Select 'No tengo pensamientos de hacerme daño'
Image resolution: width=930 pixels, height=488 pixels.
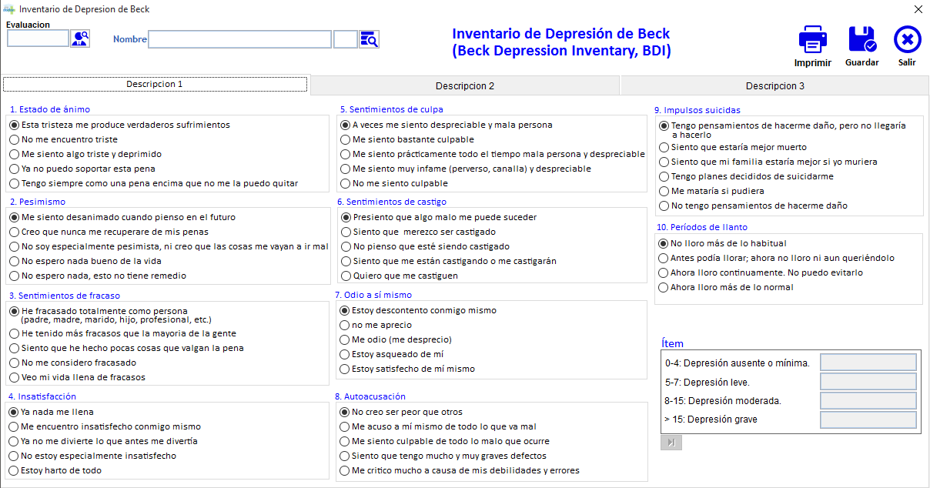pyautogui.click(x=753, y=206)
